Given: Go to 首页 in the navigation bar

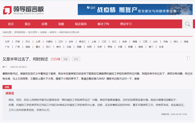Looking at the screenshot, I should point(11,24).
